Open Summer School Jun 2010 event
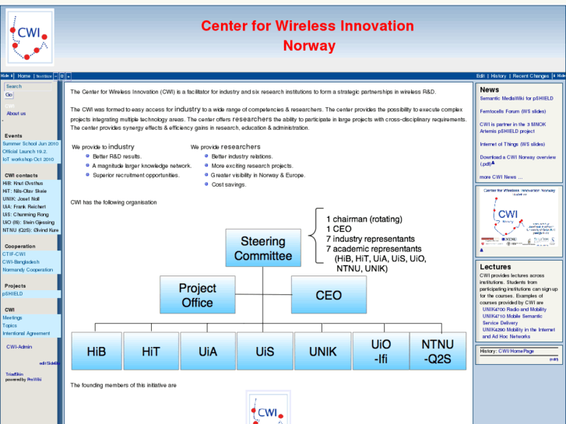Image resolution: width=566 pixels, height=424 pixels. [30, 144]
